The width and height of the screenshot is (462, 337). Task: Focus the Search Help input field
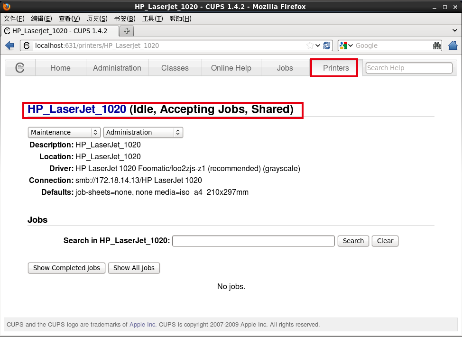tap(409, 68)
